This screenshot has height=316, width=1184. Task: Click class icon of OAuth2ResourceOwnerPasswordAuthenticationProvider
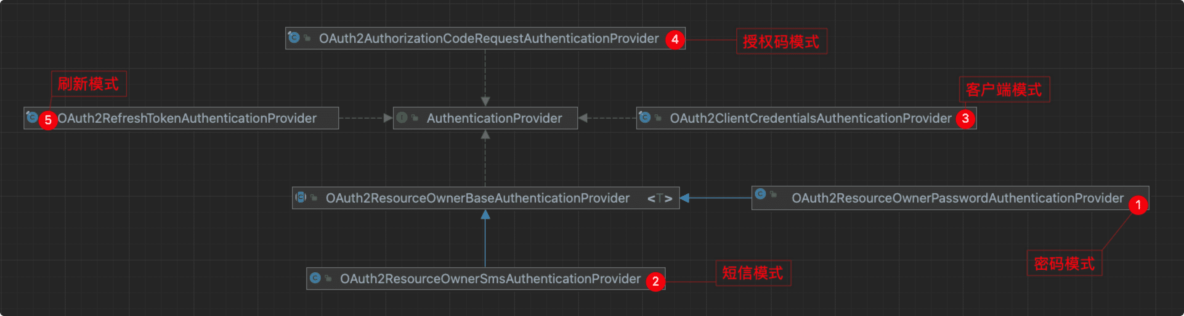pos(760,194)
